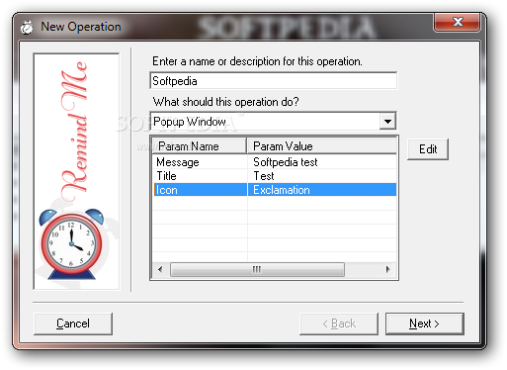Screen dimensions: 507x370
Task: Select the Icon parameter row
Action: [x=275, y=190]
